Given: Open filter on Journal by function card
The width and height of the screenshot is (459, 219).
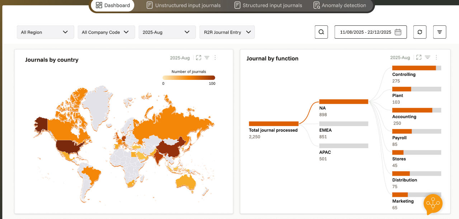Looking at the screenshot, I should (427, 57).
